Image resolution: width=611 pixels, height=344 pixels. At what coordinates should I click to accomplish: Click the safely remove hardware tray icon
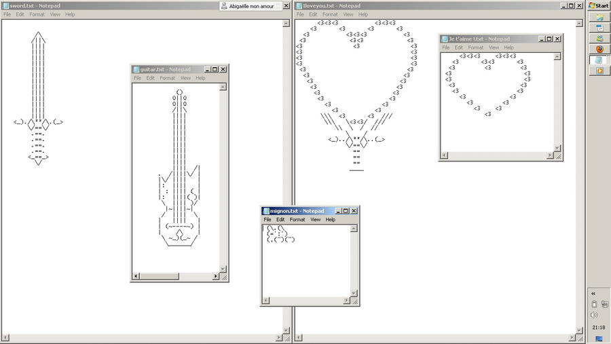(594, 304)
